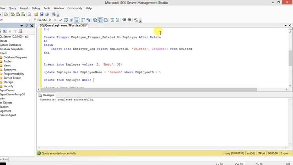Open the SQL Editor toolbar options overflow arrow

coord(141,20)
